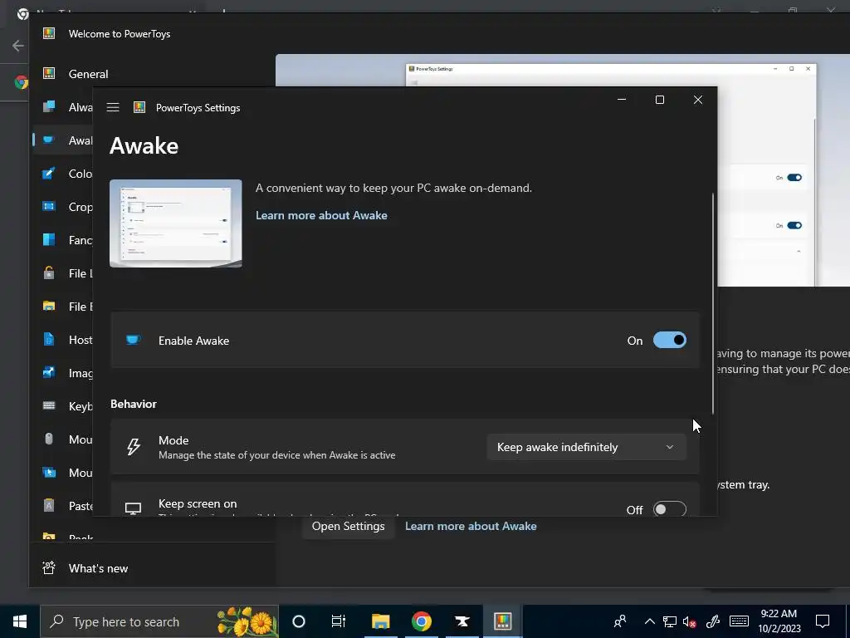
Task: Turn off the Enable Awake toggle
Action: (670, 340)
